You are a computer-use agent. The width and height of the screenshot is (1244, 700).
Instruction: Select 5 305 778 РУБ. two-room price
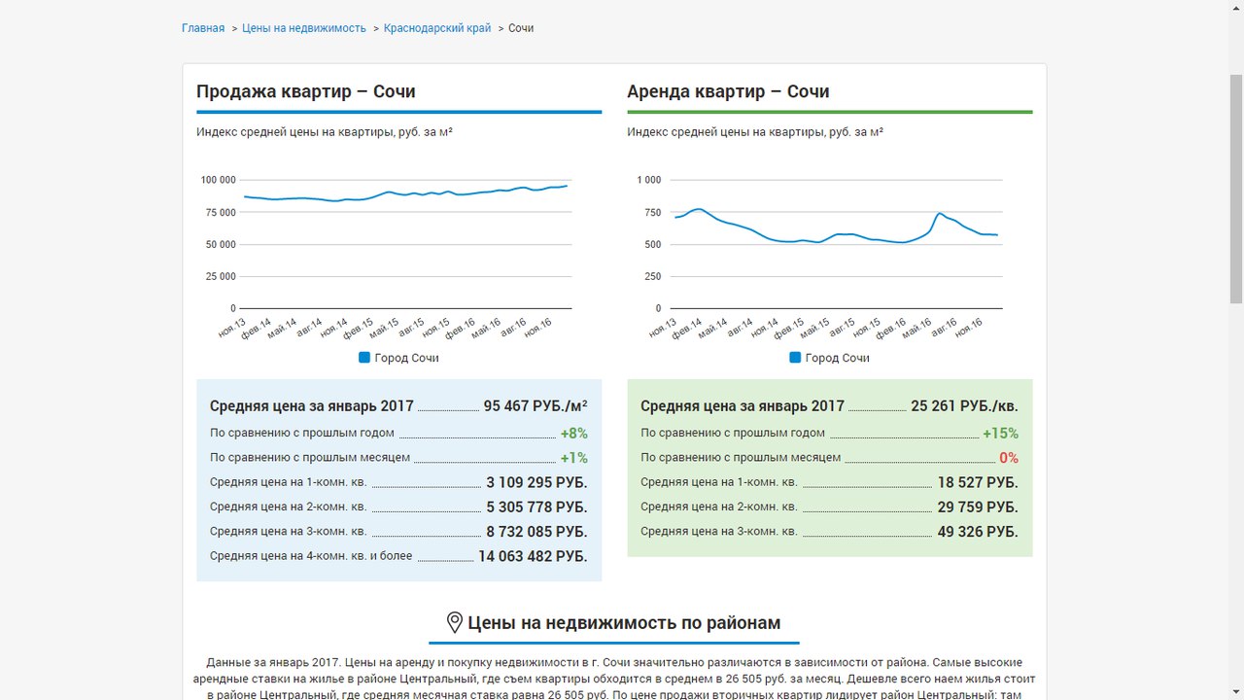tap(536, 507)
